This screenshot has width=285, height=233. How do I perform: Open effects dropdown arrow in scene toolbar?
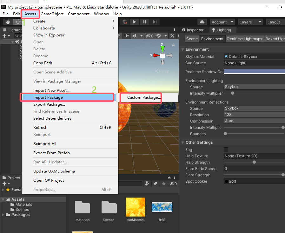click(x=142, y=36)
